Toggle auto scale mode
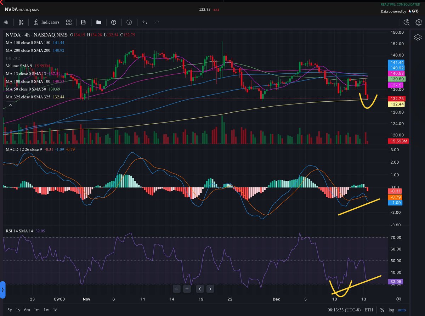The height and width of the screenshot is (316, 425). (x=402, y=310)
